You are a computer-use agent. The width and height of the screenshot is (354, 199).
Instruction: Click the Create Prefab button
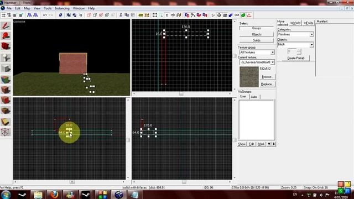coord(296,58)
